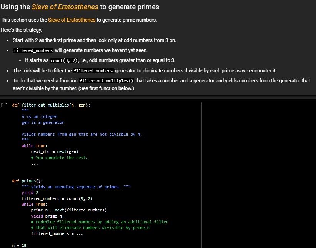
Task: Click the text 'to generate primes' in the heading
Action: [x=130, y=7]
